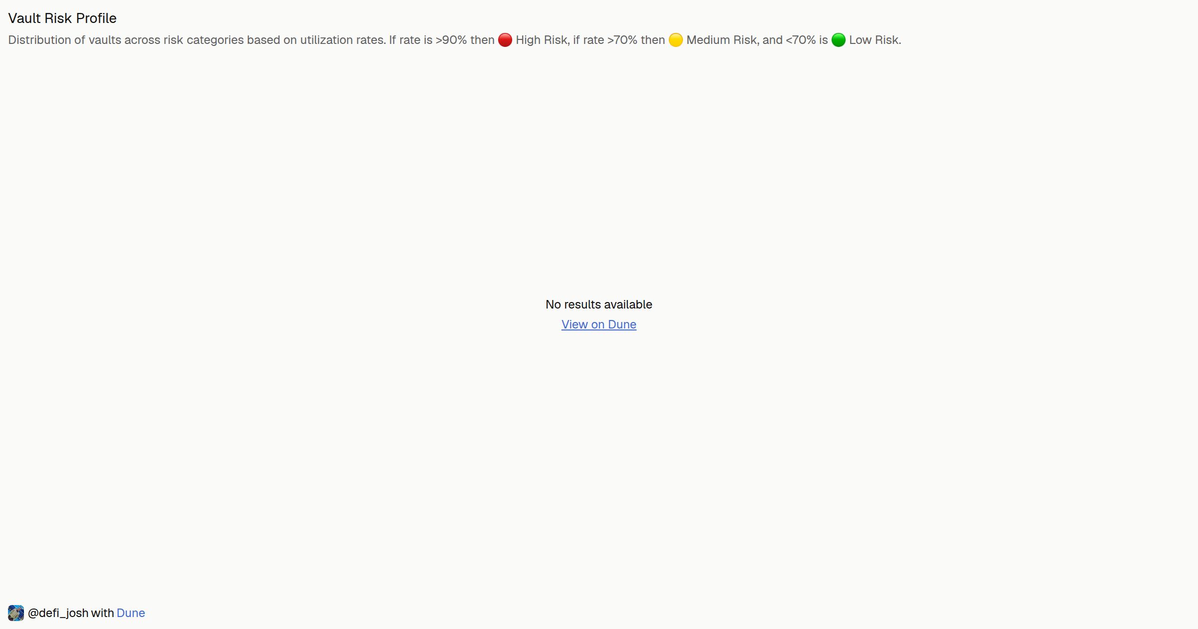Click the 'Vault Risk Profile' title

[x=62, y=18]
